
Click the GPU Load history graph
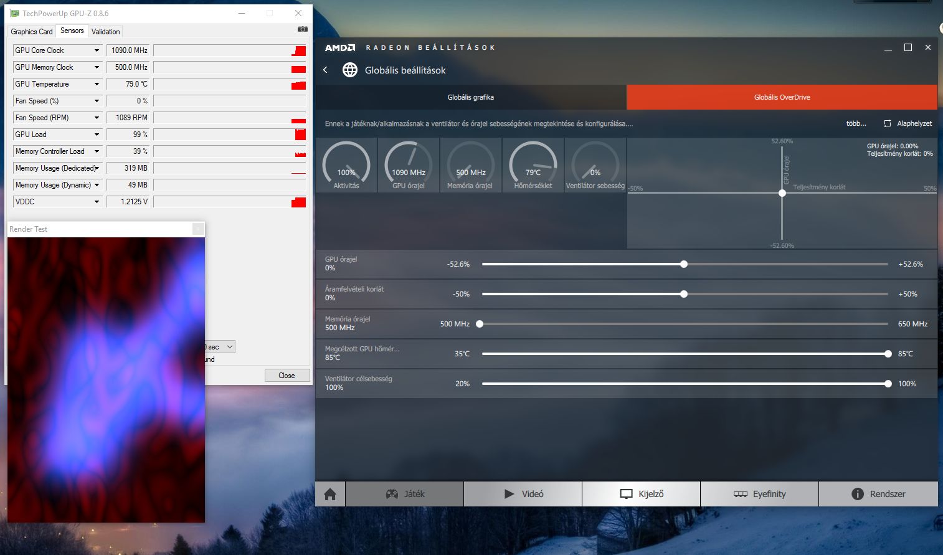pyautogui.click(x=230, y=135)
